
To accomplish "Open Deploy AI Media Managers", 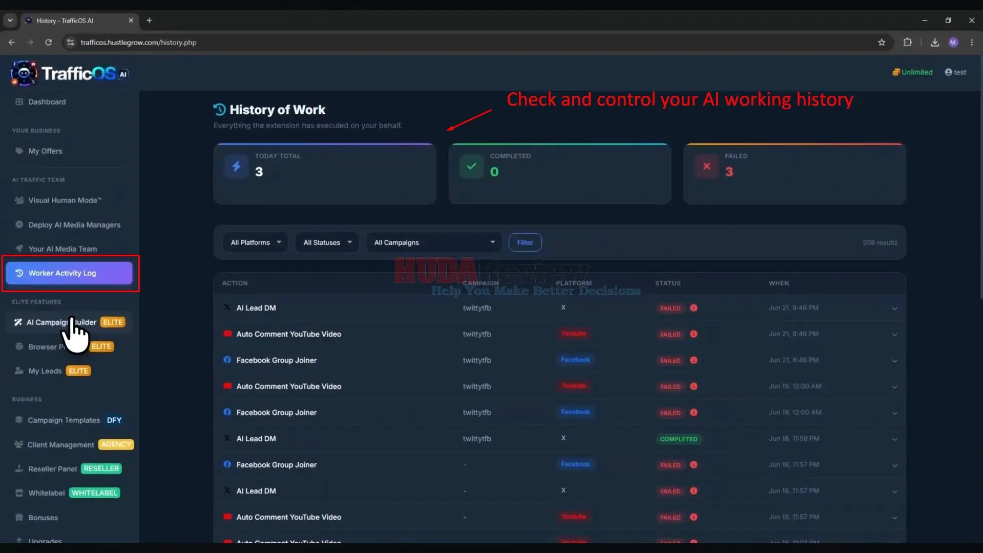I will [69, 224].
